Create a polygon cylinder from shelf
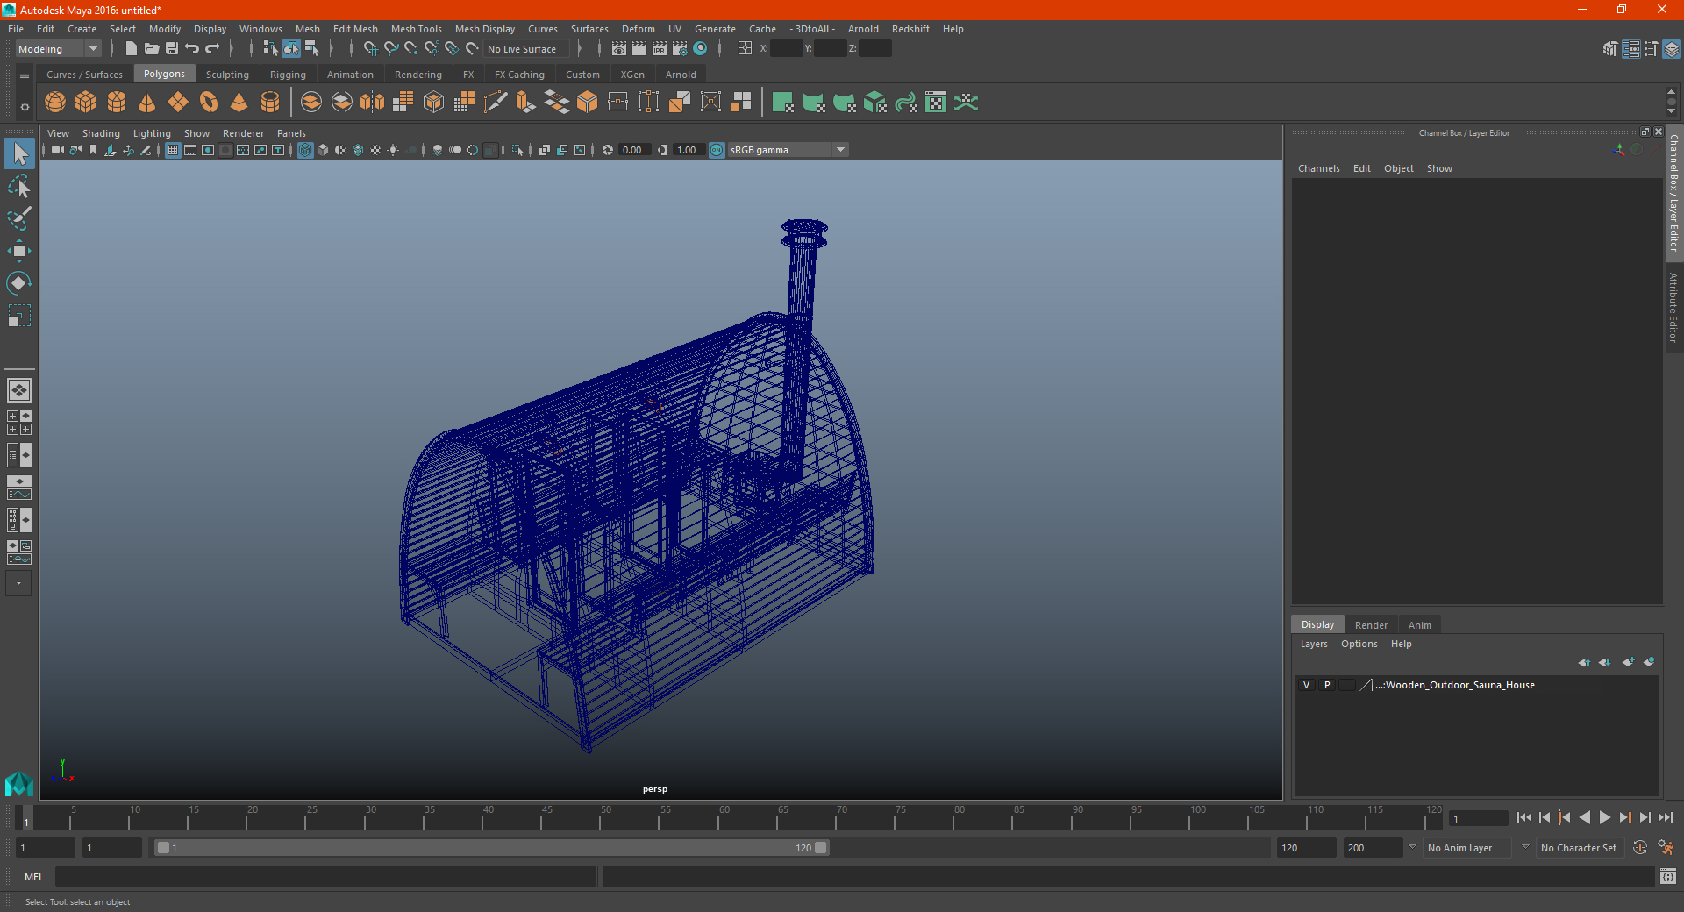This screenshot has height=912, width=1684. click(x=117, y=103)
